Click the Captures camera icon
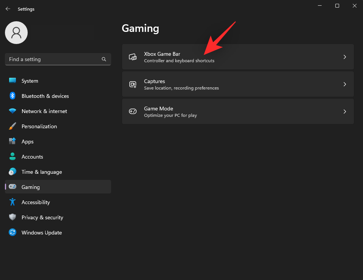This screenshot has height=280, width=363. pyautogui.click(x=132, y=84)
